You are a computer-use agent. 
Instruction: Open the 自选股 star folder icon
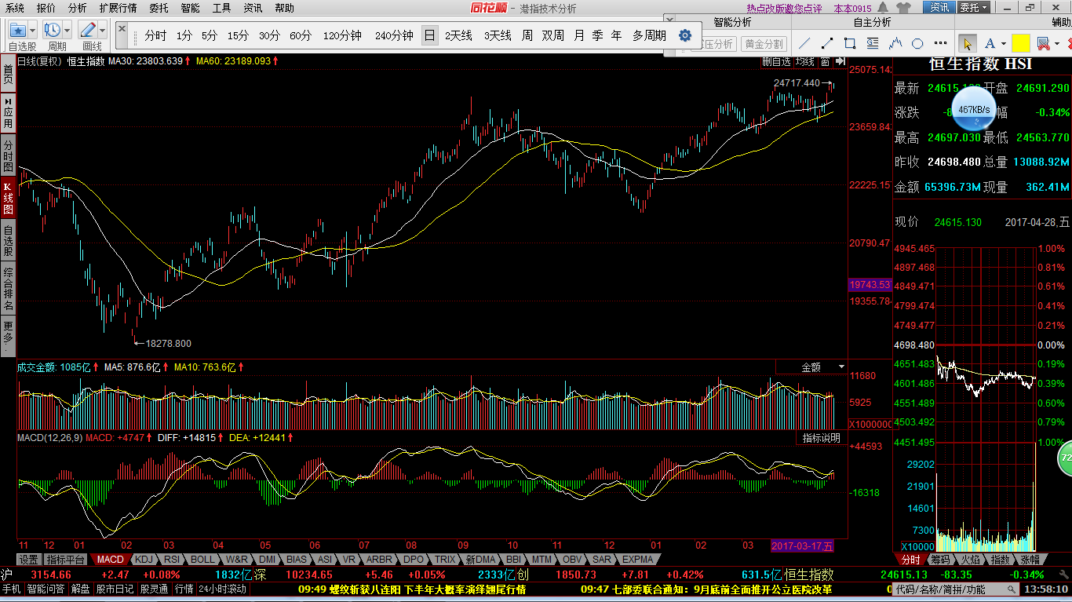click(17, 30)
